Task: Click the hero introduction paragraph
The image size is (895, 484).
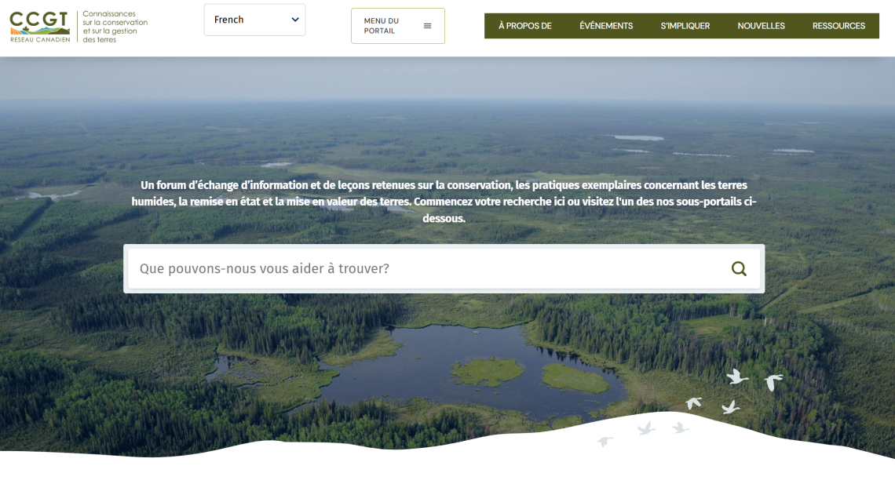Action: [x=445, y=201]
